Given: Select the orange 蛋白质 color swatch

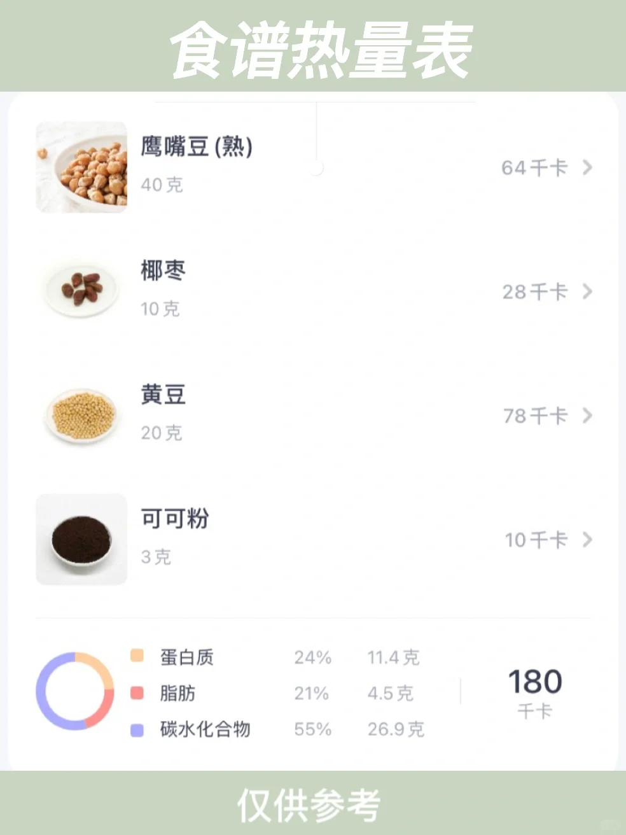Looking at the screenshot, I should pyautogui.click(x=137, y=656).
